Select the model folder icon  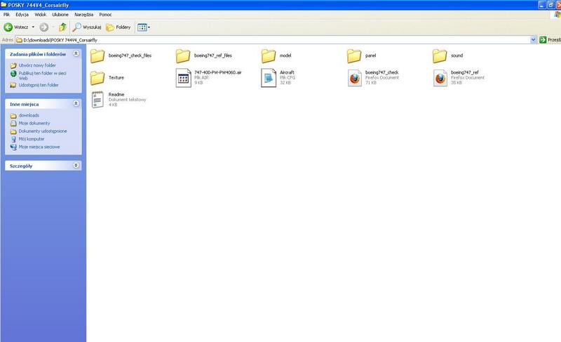(x=269, y=56)
